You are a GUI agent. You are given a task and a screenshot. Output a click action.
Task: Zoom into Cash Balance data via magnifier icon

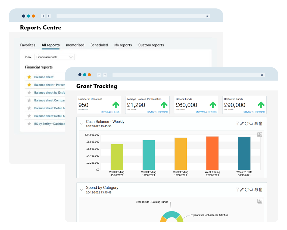point(251,123)
